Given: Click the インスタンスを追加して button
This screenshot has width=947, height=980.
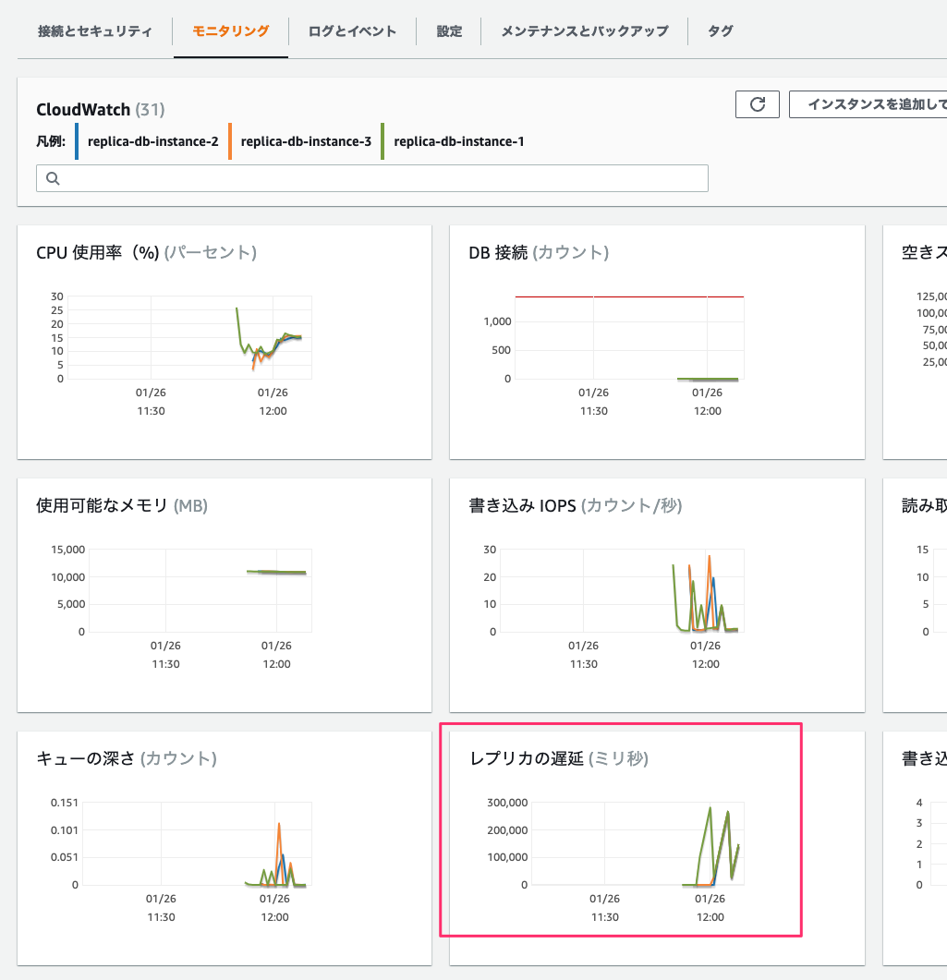Looking at the screenshot, I should [868, 104].
